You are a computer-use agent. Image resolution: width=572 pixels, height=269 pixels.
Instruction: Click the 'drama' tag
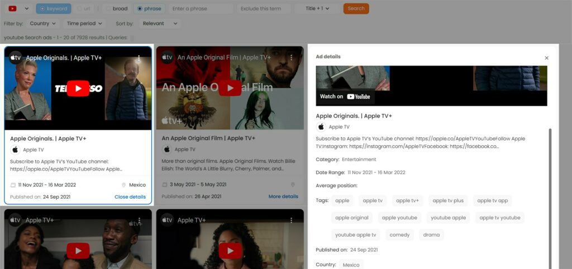(x=431, y=235)
